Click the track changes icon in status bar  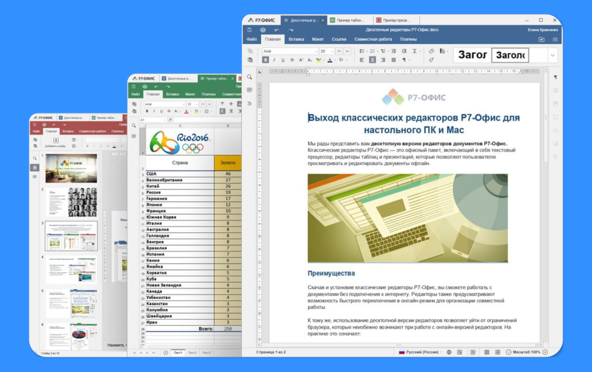click(473, 352)
